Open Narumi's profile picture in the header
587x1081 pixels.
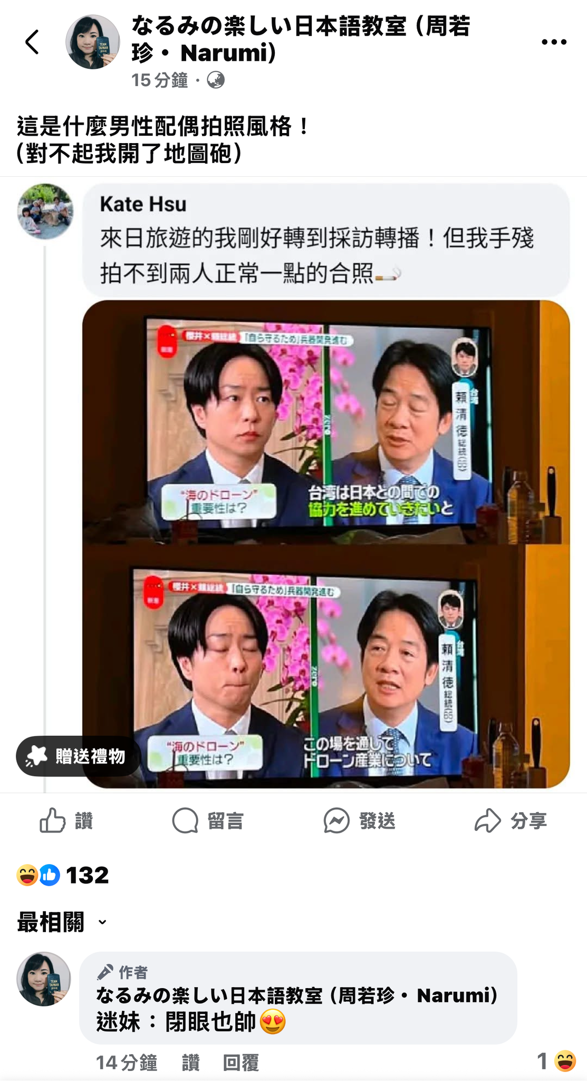[x=93, y=42]
